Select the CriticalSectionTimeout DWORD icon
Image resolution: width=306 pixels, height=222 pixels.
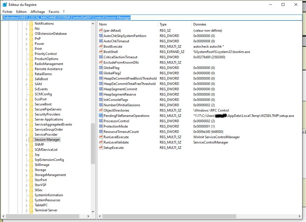tap(101, 57)
